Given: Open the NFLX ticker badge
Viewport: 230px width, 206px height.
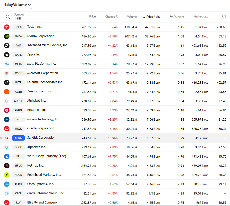Looking at the screenshot, I should (x=18, y=166).
